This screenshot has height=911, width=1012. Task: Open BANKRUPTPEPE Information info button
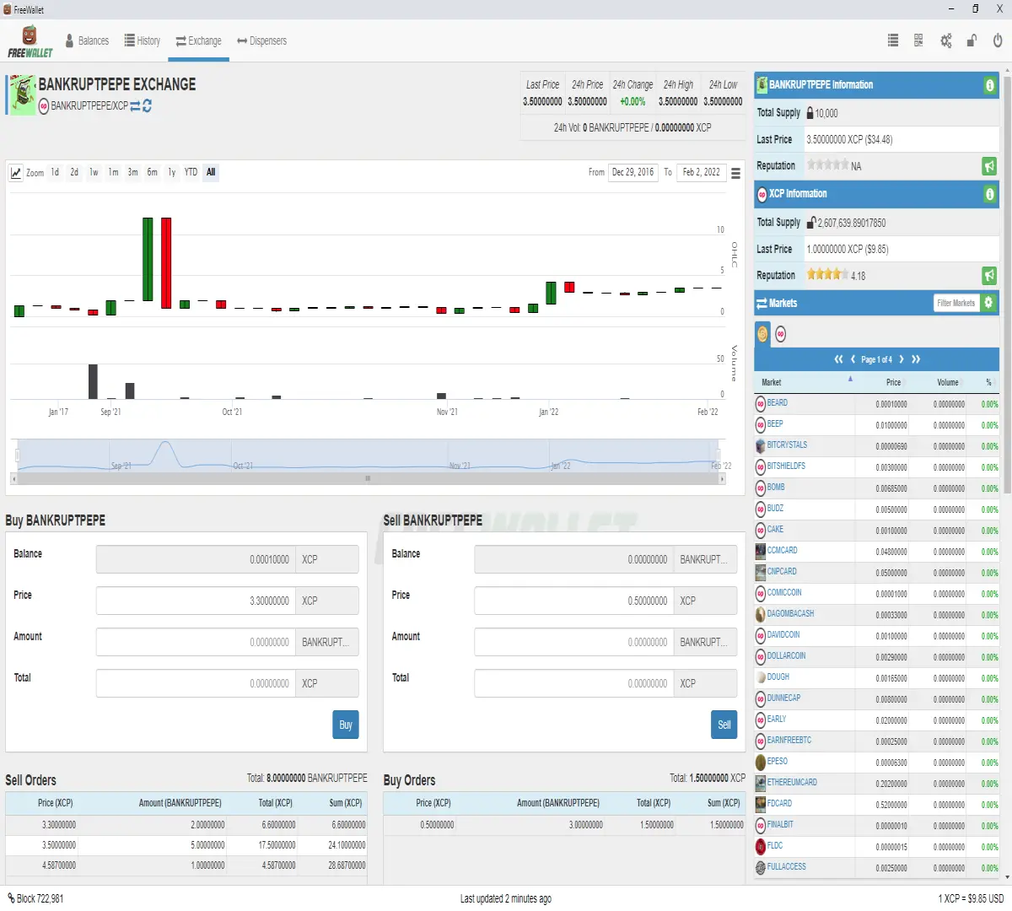coord(989,85)
